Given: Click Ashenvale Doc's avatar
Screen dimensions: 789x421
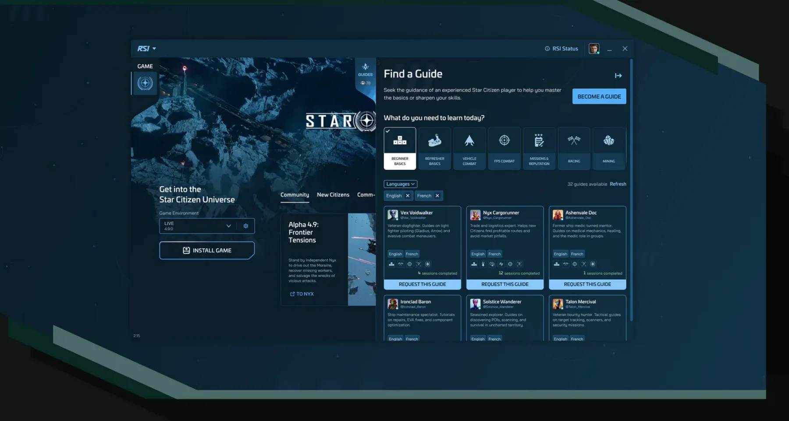Looking at the screenshot, I should (x=558, y=214).
